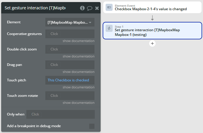Click the Touch zoom rotate value field
Image resolution: width=203 pixels, height=133 pixels.
[x=70, y=96]
